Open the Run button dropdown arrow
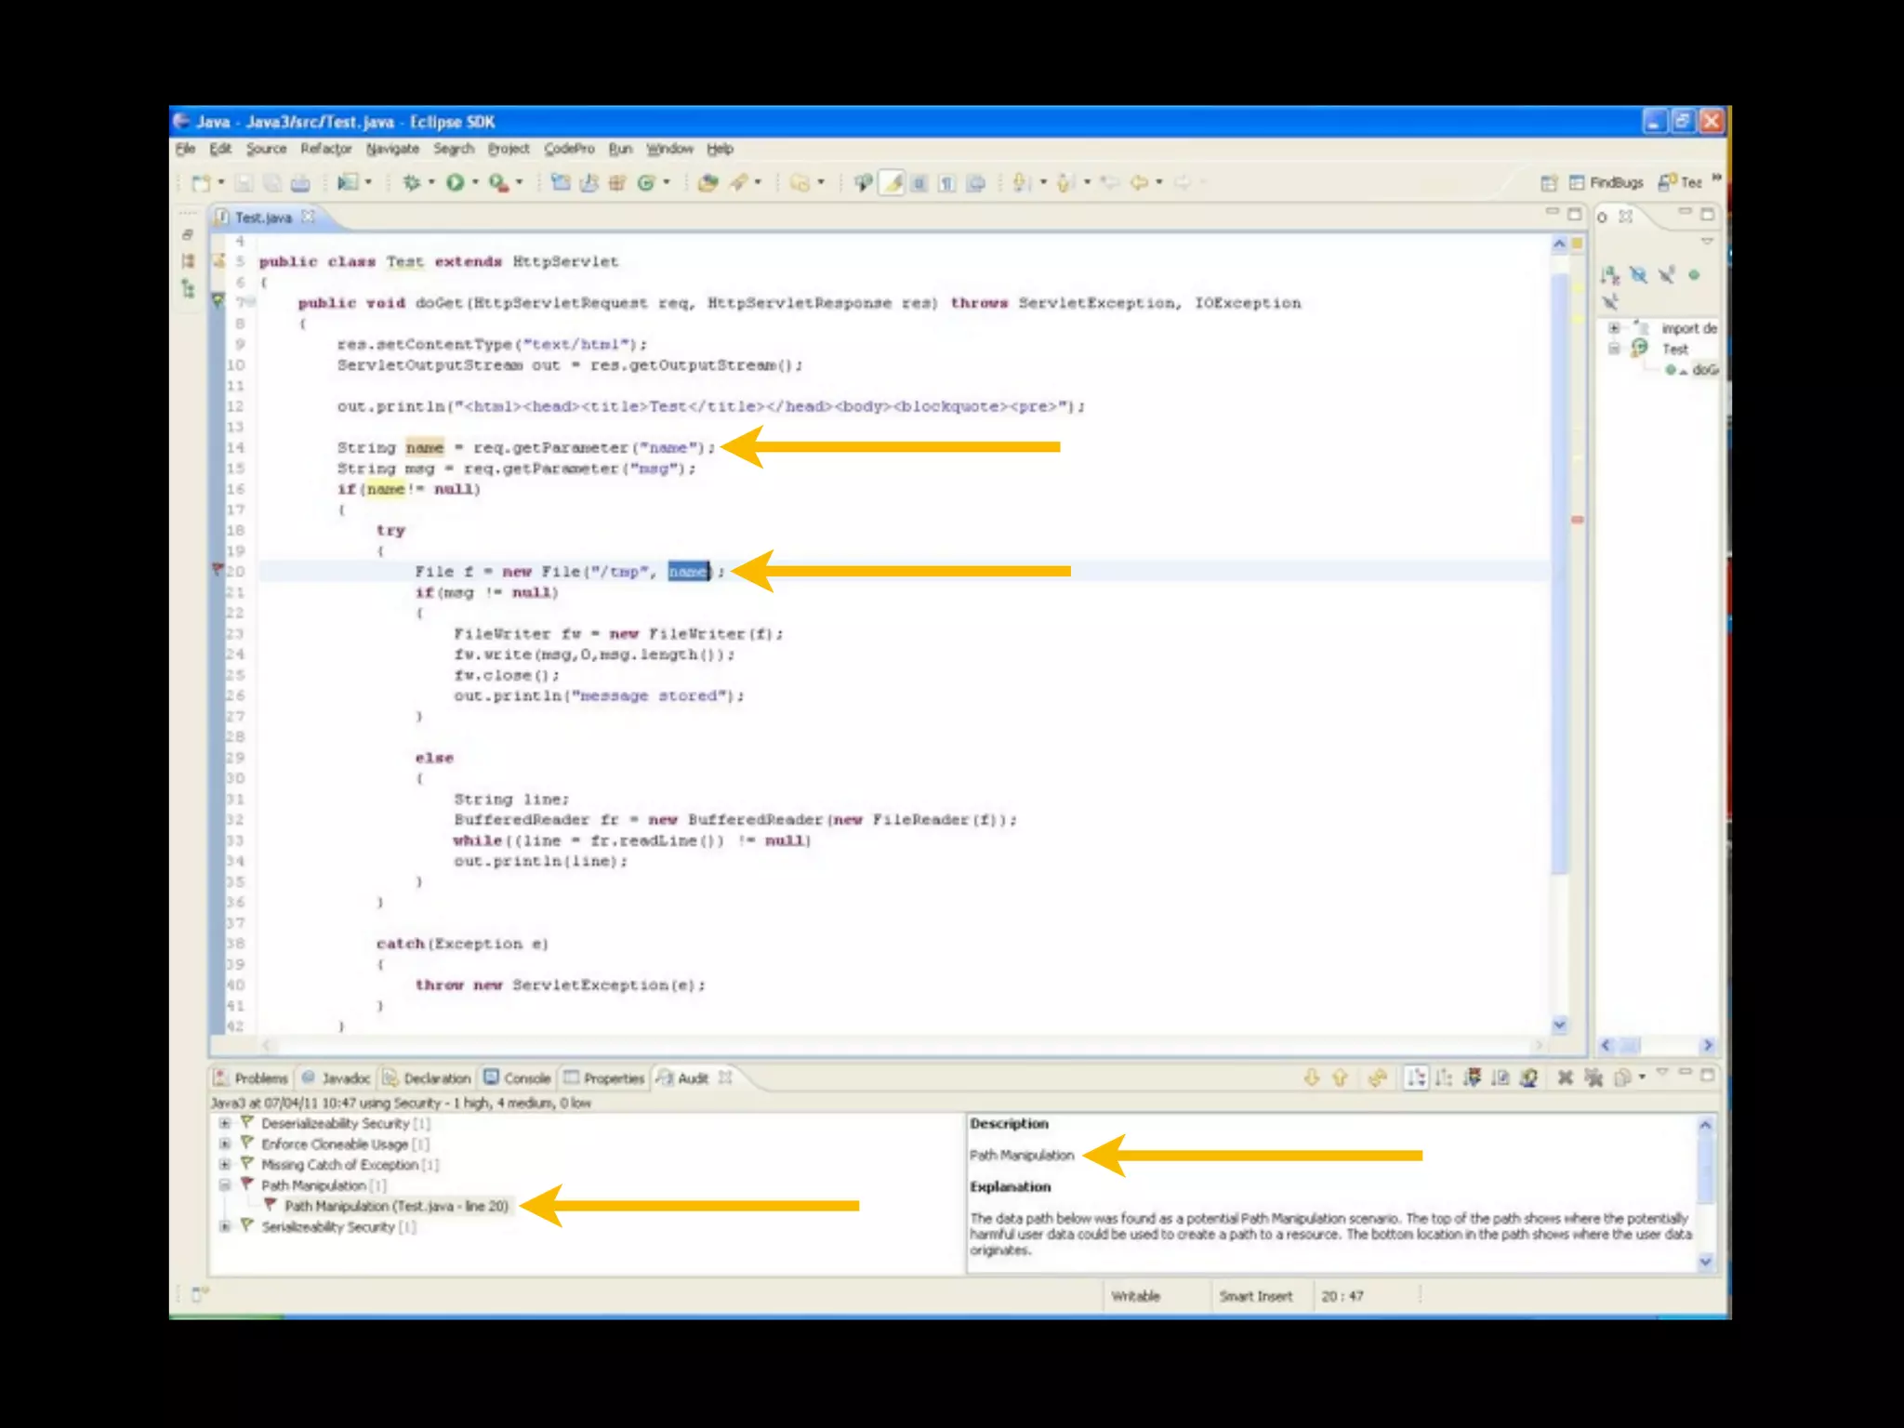Viewport: 1904px width, 1428px height. pos(475,183)
